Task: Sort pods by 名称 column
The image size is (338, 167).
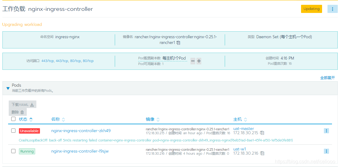Action: 58,119
